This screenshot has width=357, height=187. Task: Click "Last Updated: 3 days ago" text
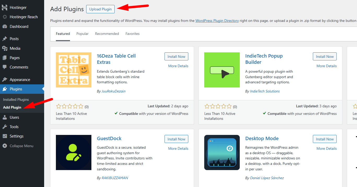(x=316, y=106)
